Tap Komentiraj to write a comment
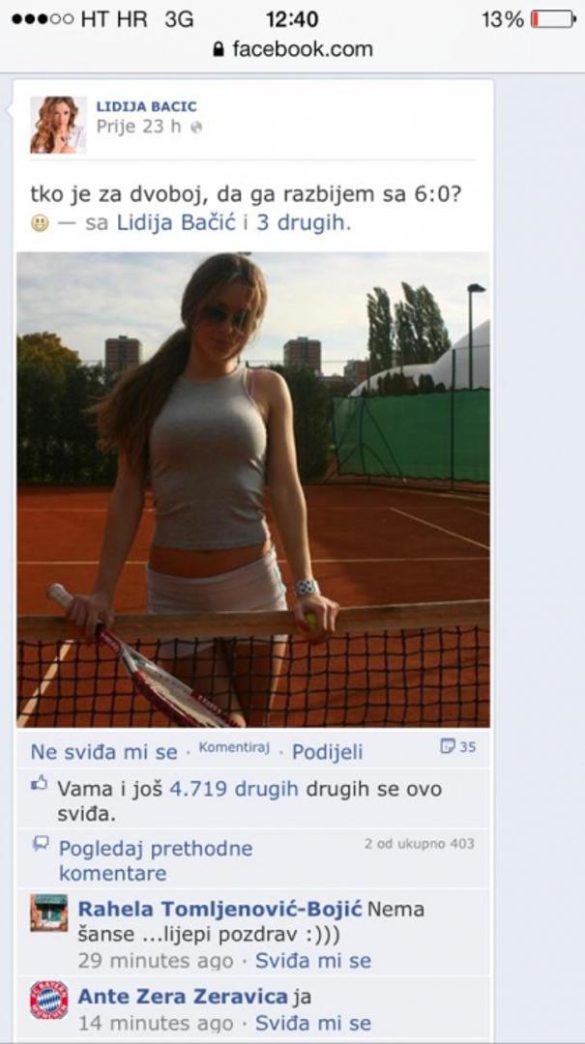 [234, 748]
